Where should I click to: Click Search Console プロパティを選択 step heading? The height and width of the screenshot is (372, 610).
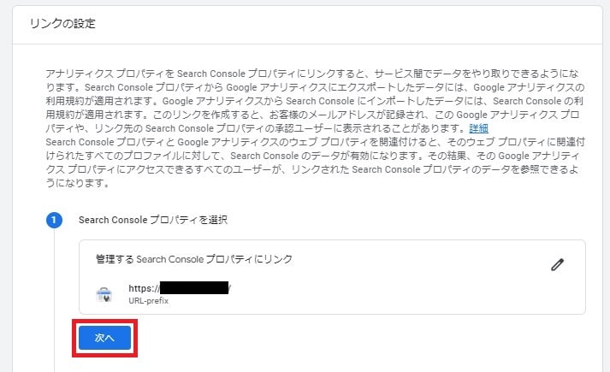click(153, 220)
